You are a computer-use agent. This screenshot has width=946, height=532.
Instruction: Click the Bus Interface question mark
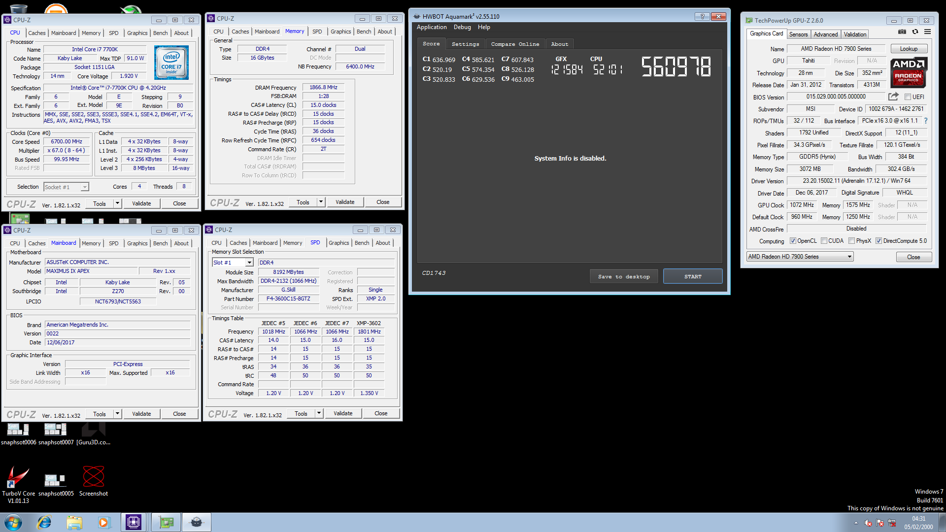click(x=925, y=121)
